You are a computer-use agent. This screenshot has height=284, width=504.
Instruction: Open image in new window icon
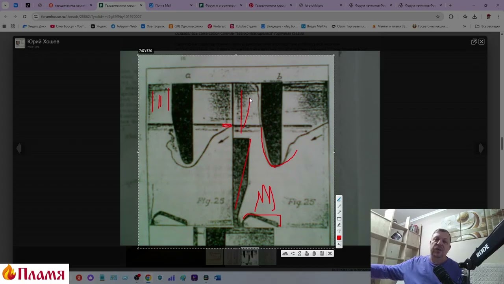[474, 41]
